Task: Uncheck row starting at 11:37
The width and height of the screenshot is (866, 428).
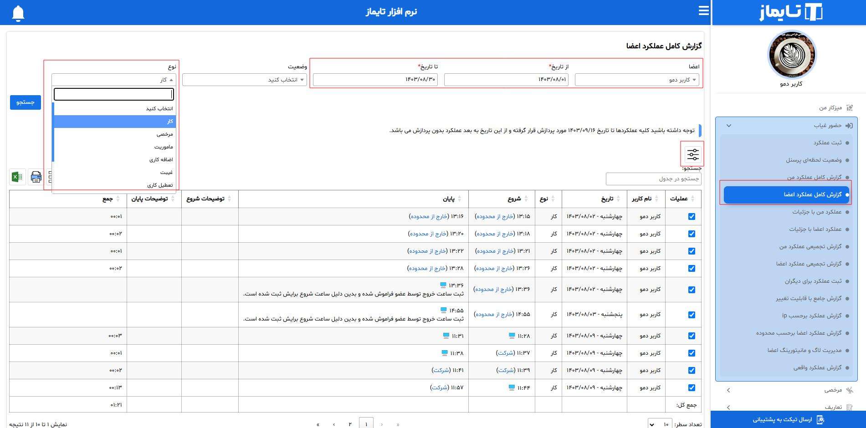Action: (692, 353)
